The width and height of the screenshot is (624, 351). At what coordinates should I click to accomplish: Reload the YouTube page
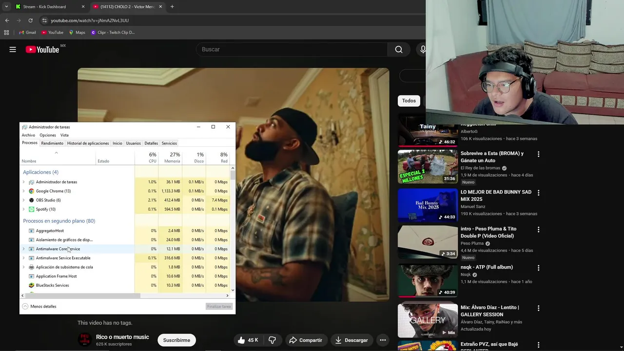click(30, 20)
